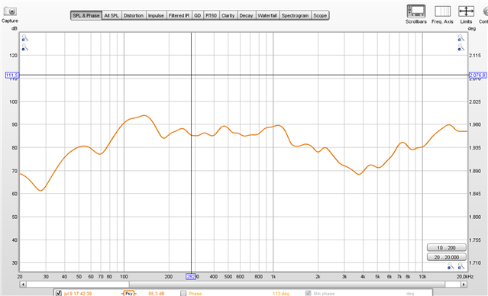Set range with 20 .. 20.000 button
Viewport: 488px width, 296px height.
(x=446, y=257)
